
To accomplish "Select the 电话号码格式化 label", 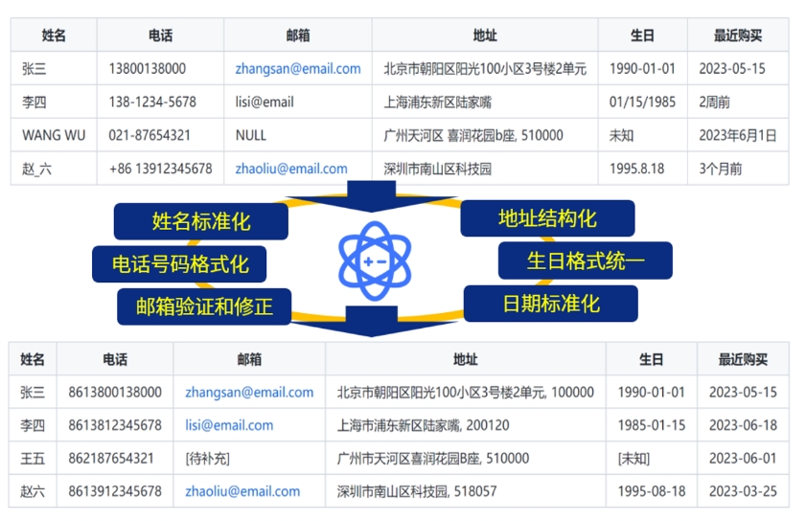I will pos(179,264).
